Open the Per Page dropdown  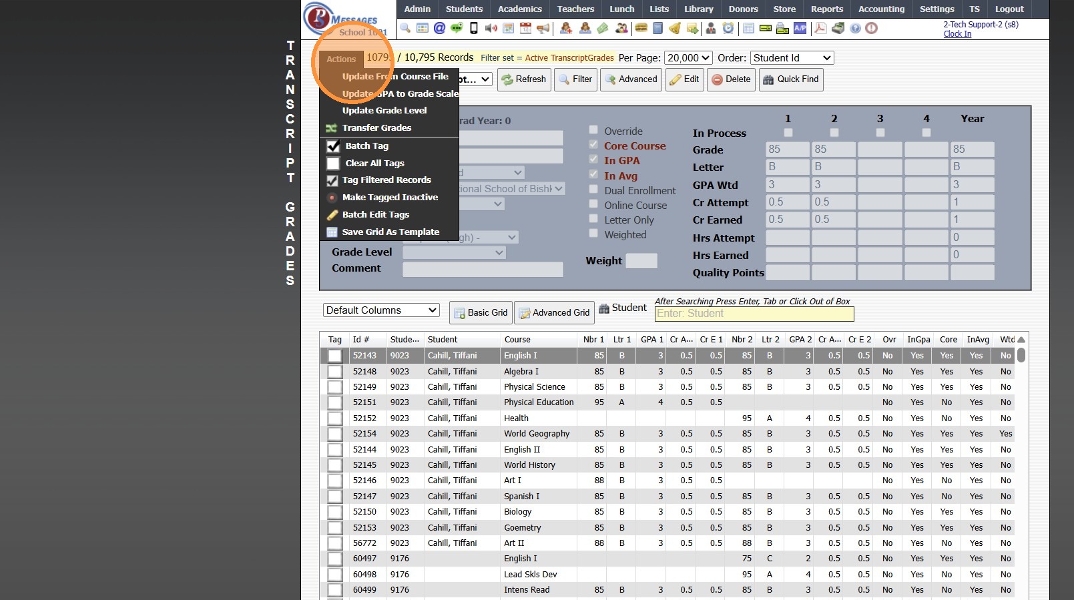tap(688, 58)
